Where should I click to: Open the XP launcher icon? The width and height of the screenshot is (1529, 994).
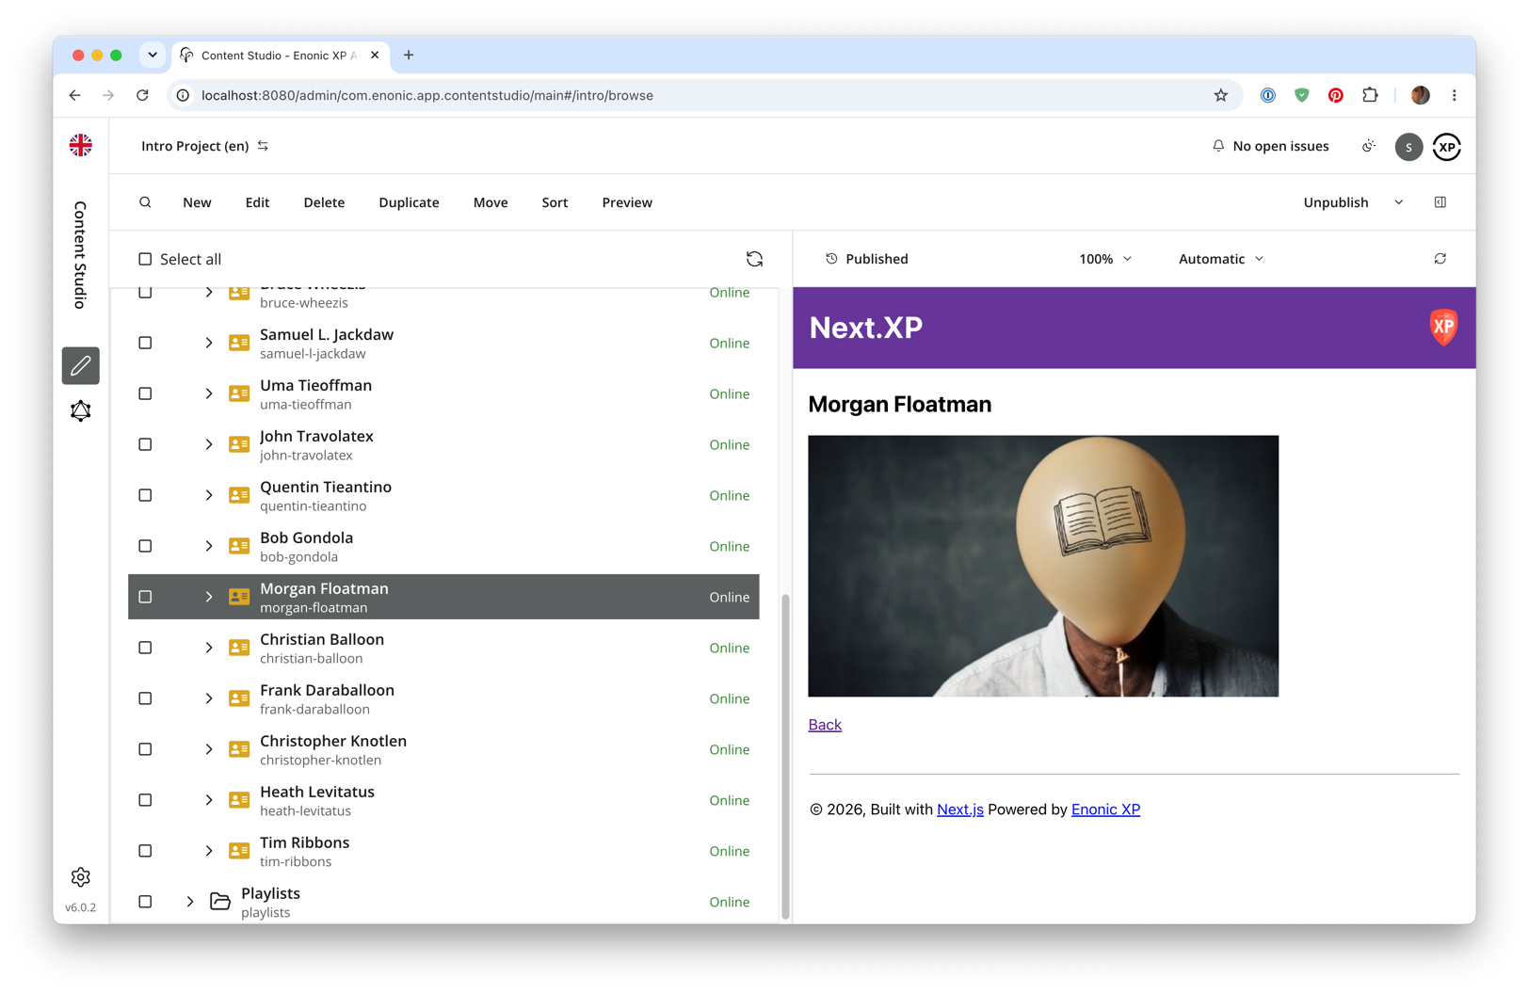pos(1447,147)
